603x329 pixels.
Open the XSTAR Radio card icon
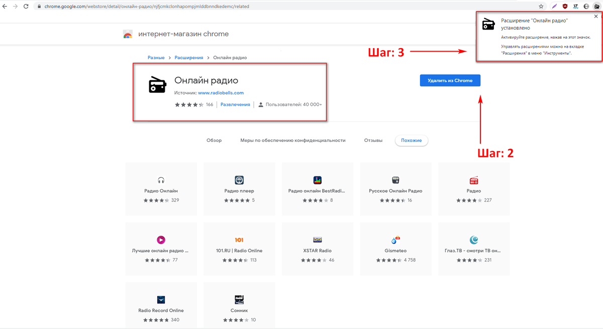pyautogui.click(x=318, y=240)
